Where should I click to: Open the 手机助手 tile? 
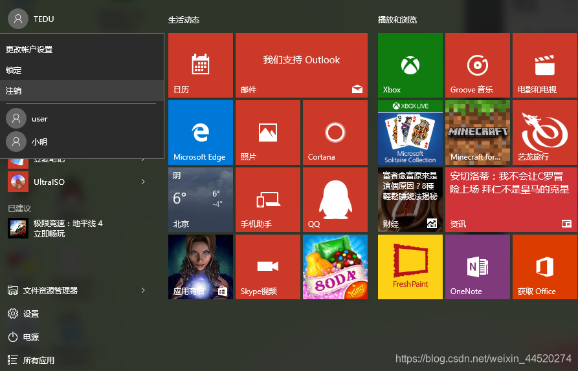click(x=267, y=200)
